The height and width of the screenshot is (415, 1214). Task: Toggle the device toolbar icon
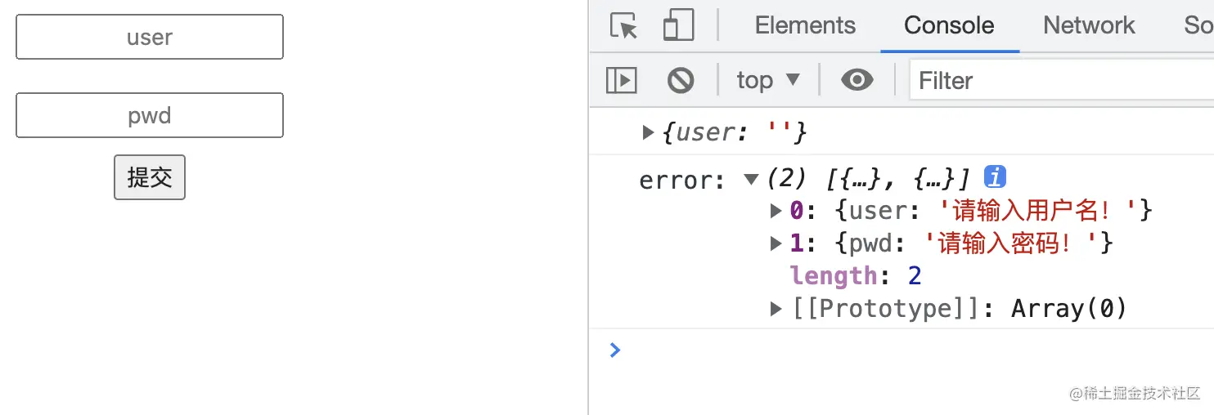click(x=678, y=25)
